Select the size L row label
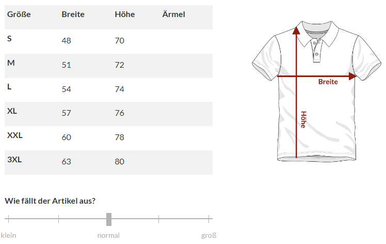 (10, 87)
